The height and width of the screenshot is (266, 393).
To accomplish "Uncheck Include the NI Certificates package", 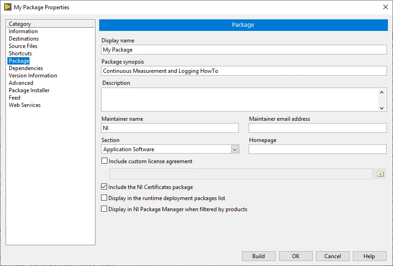I will [x=104, y=187].
